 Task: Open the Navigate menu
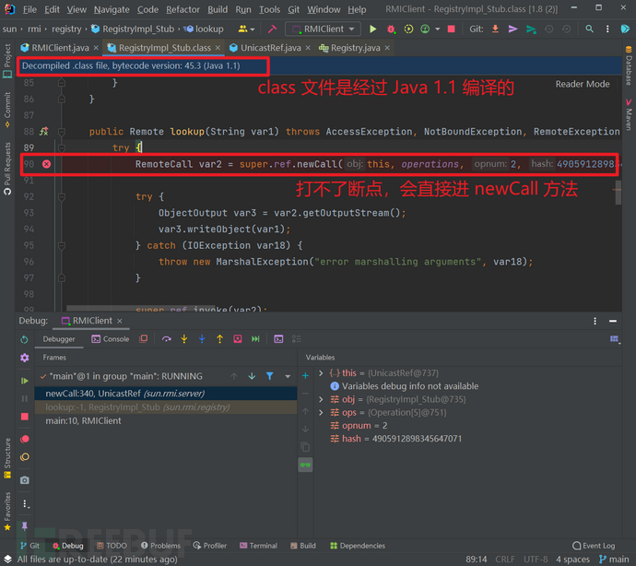click(x=112, y=9)
